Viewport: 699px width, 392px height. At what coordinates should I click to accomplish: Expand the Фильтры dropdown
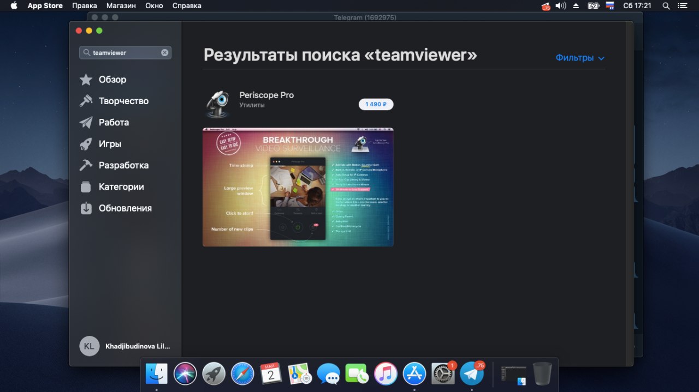tap(580, 58)
